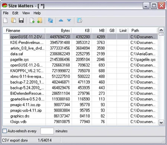Click the MB value 3598
The width and height of the screenshot is (167, 145).
click(101, 48)
